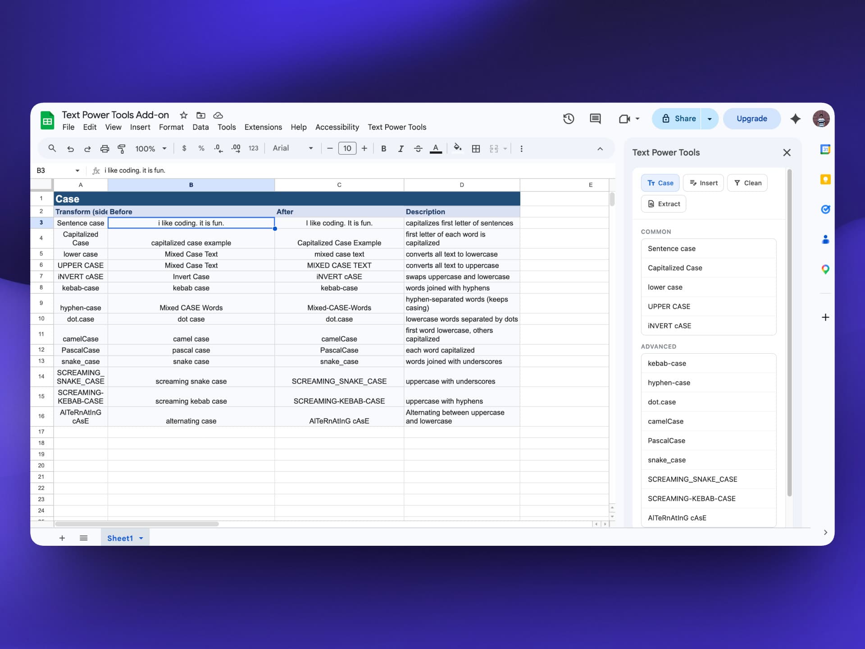The width and height of the screenshot is (865, 649).
Task: Click the print icon
Action: [105, 149]
